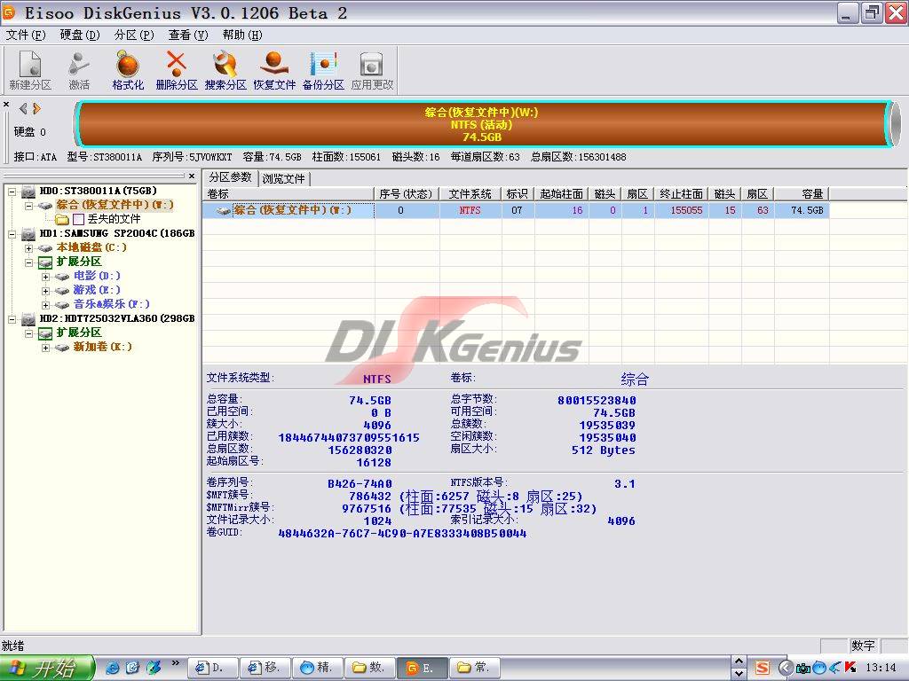Click the folder icon beside 丢失的文件

coord(62,220)
